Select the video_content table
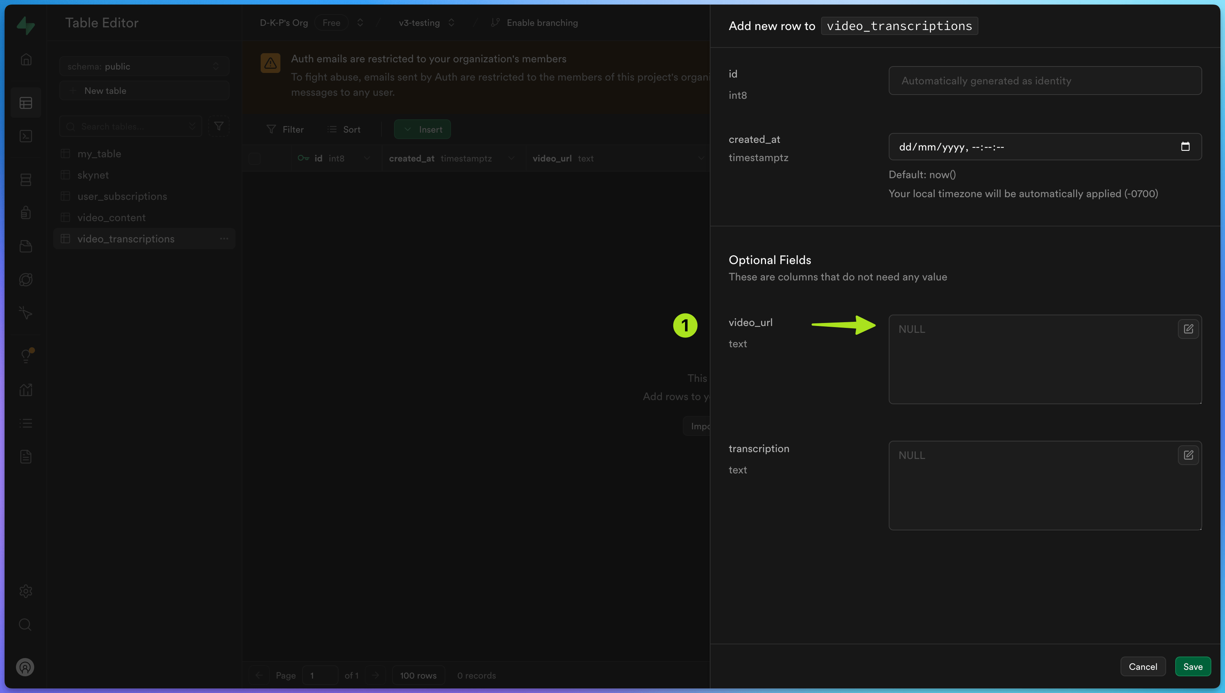 coord(111,218)
